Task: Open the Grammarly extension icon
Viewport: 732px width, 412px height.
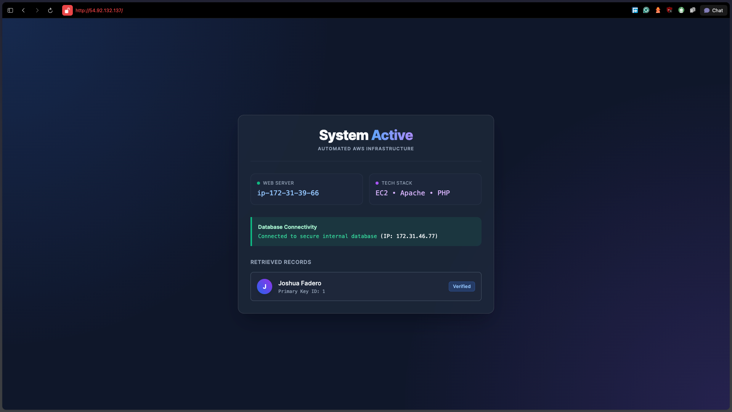Action: coord(646,10)
